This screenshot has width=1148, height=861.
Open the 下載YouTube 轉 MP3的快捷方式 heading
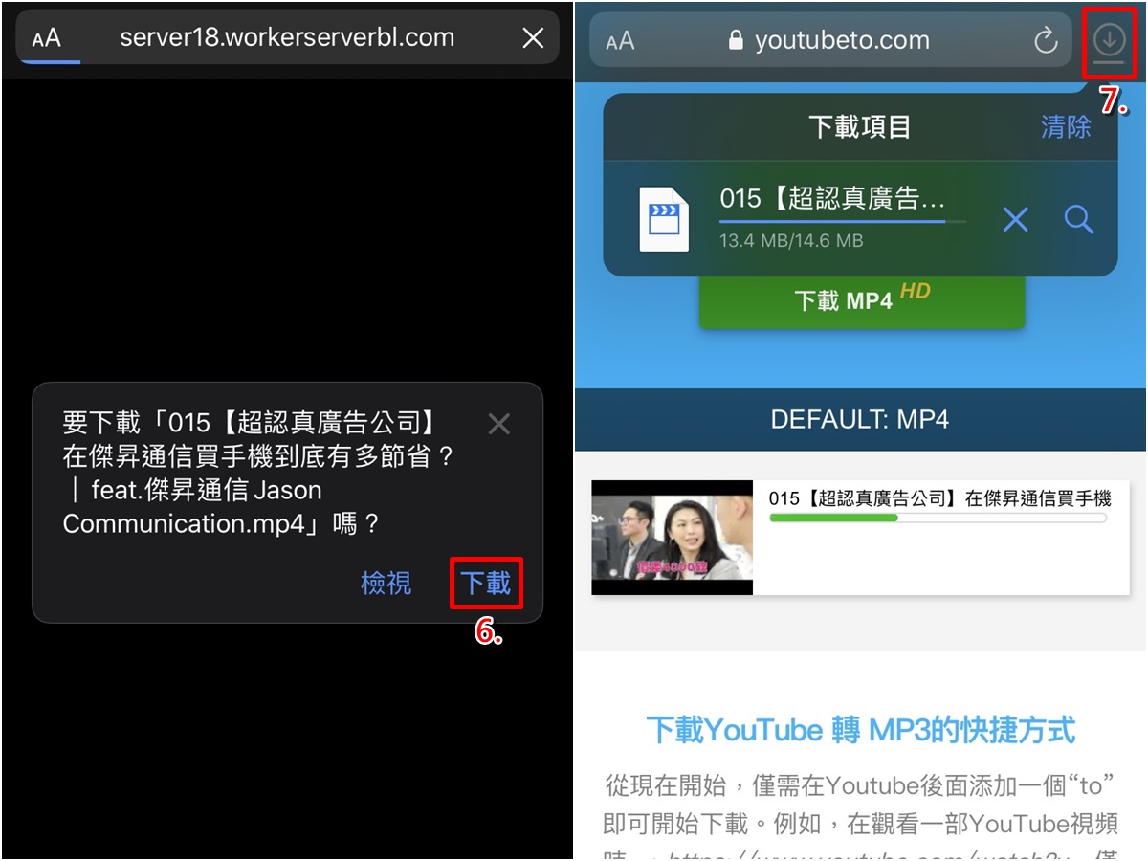[861, 730]
